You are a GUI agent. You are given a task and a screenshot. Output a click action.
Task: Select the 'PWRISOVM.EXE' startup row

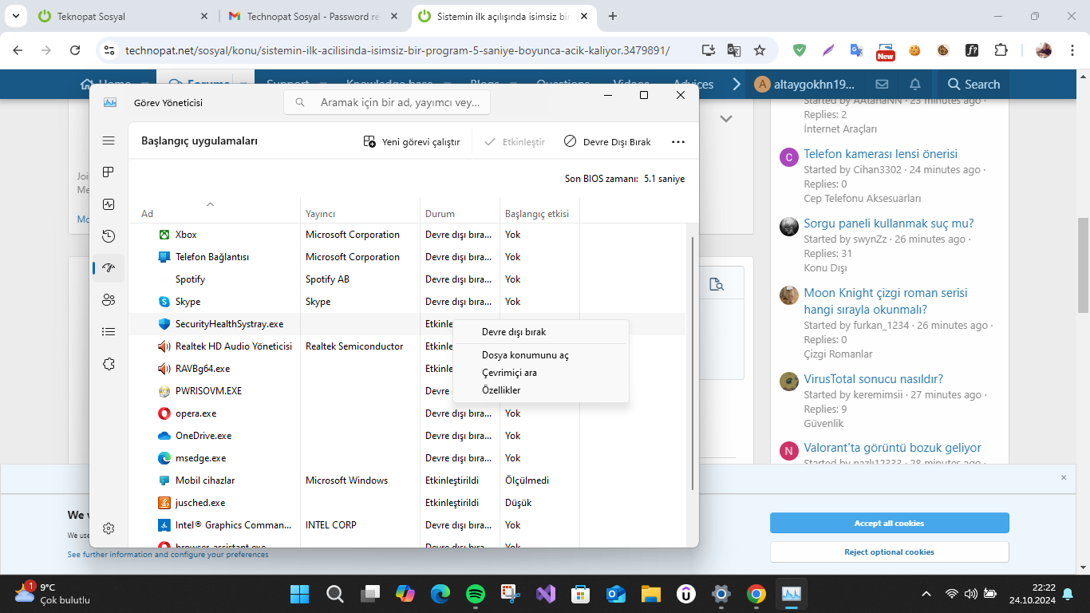pyautogui.click(x=407, y=391)
